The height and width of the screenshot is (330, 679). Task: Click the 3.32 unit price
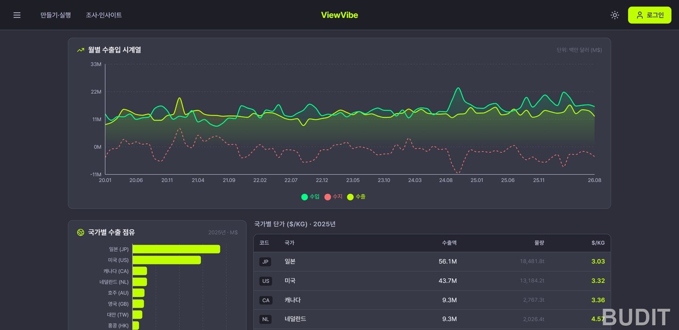tap(598, 281)
